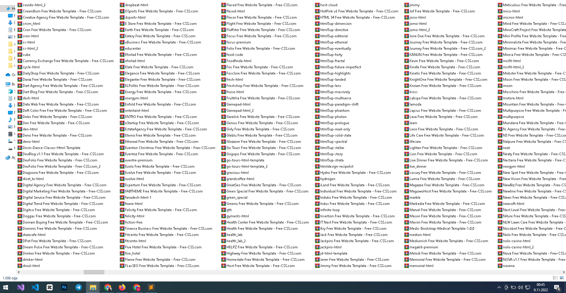Select the "nolo-casino-html" file

514,241
